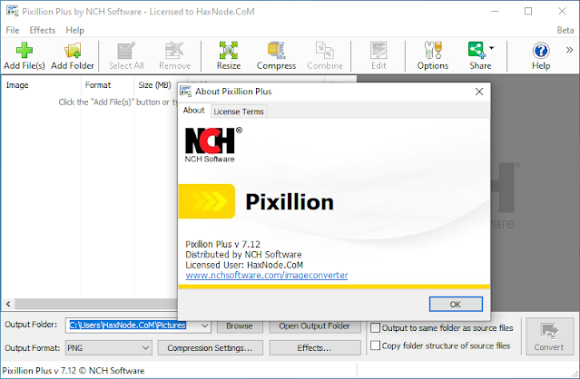Click "Distributed by NCH Software" text

(x=243, y=255)
